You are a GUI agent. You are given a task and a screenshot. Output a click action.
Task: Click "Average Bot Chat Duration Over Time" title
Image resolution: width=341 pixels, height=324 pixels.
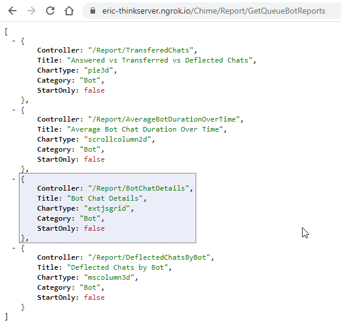145,129
